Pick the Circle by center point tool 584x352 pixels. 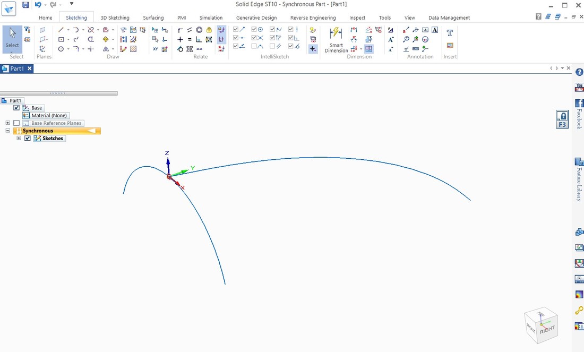click(x=61, y=49)
